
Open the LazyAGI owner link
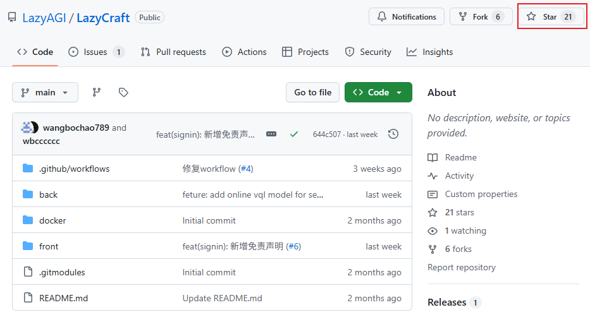44,18
